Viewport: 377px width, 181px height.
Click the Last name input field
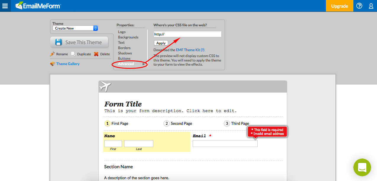point(139,144)
